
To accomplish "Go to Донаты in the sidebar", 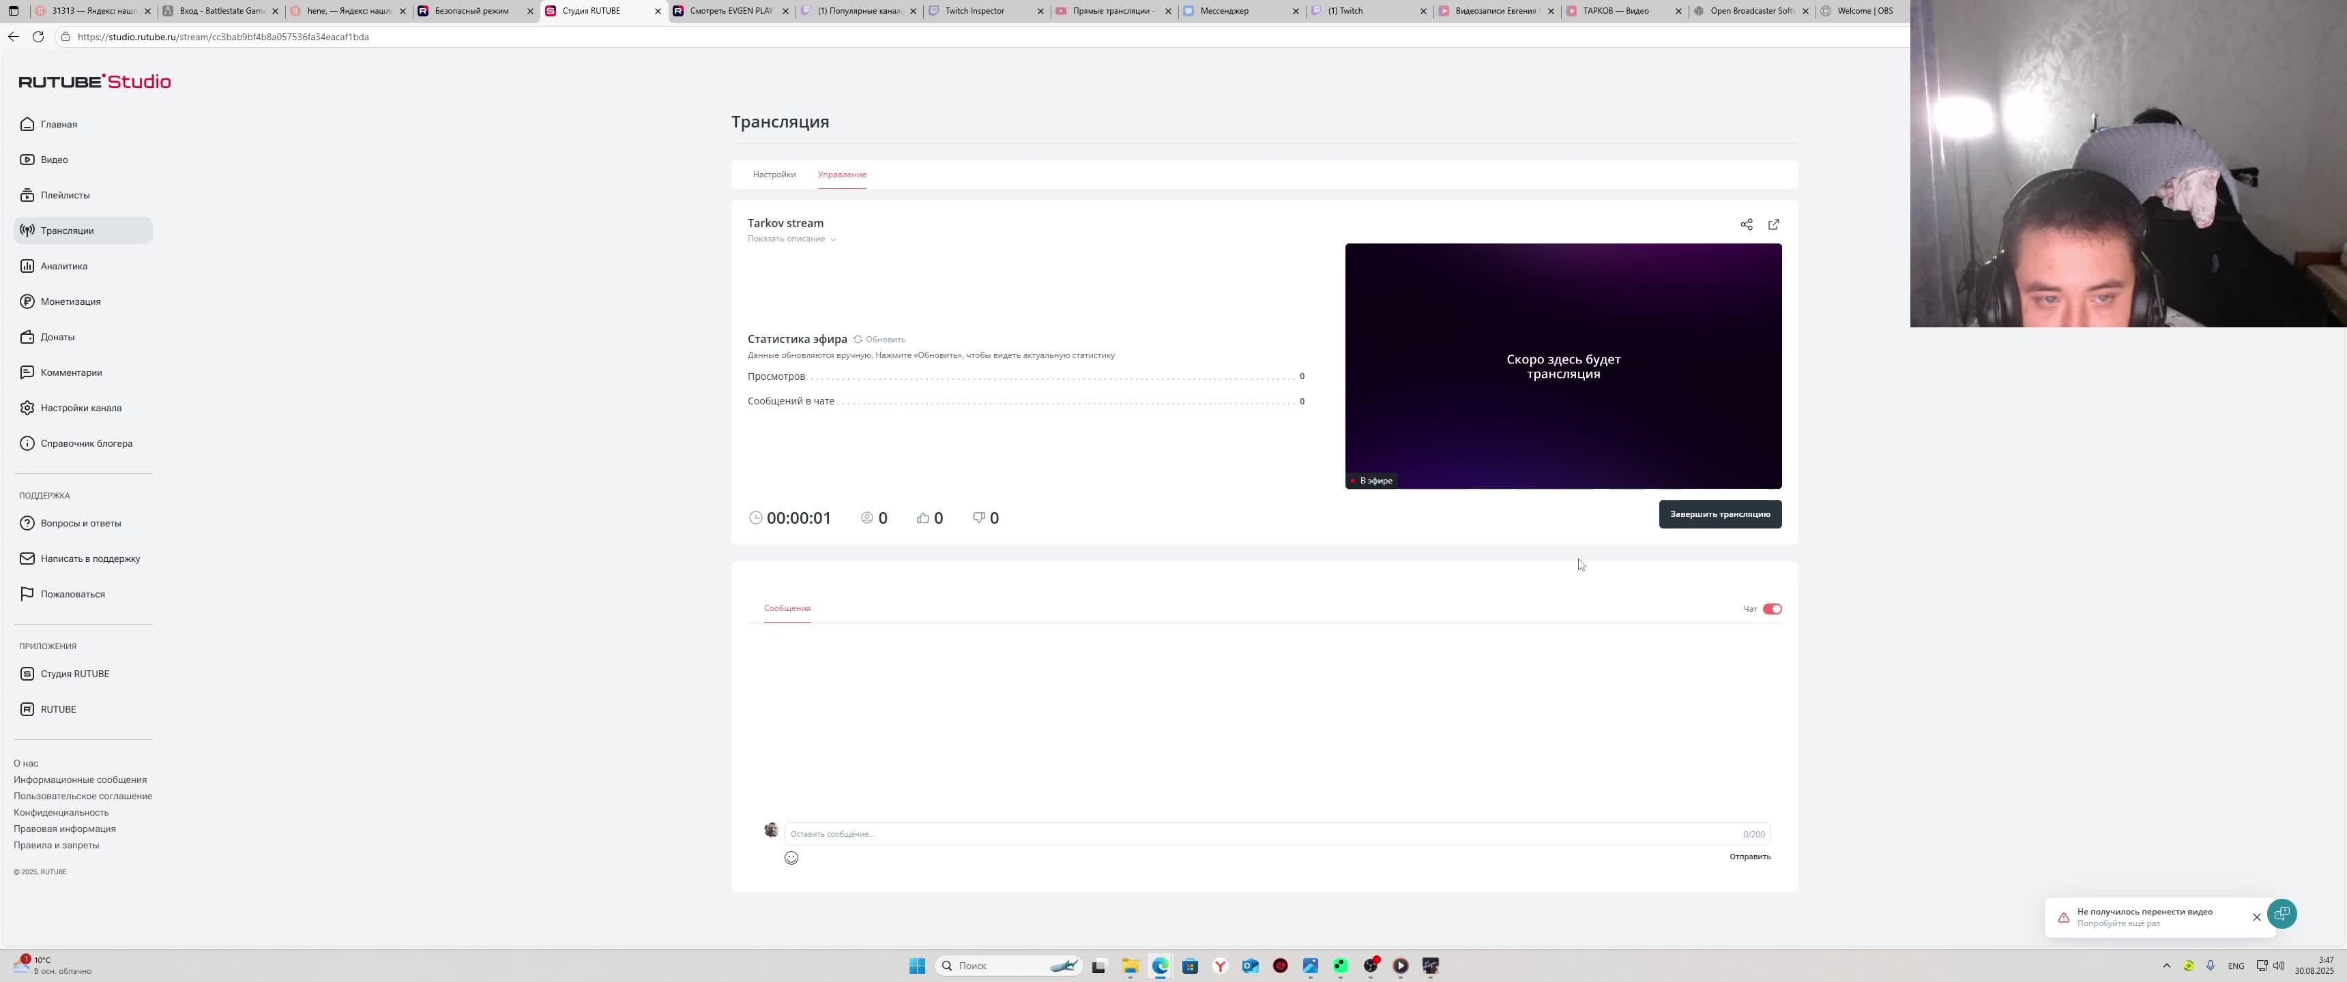I will point(57,337).
